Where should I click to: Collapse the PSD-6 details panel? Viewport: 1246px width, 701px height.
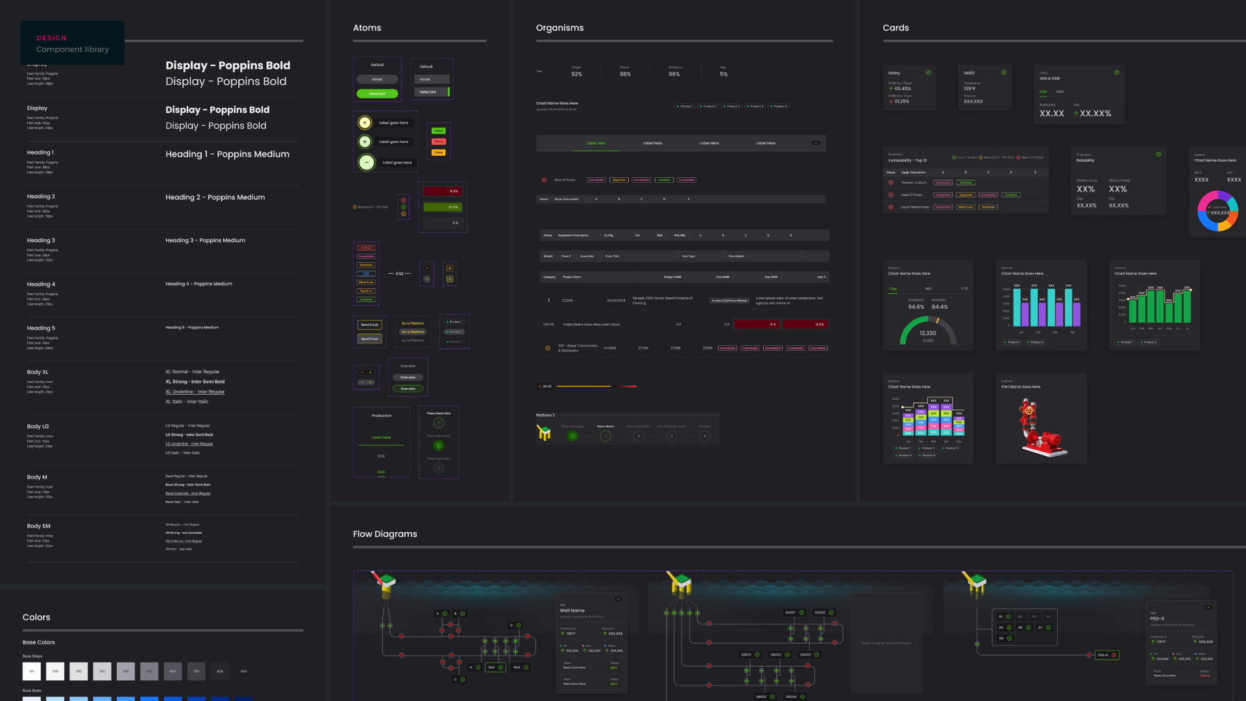(1208, 607)
